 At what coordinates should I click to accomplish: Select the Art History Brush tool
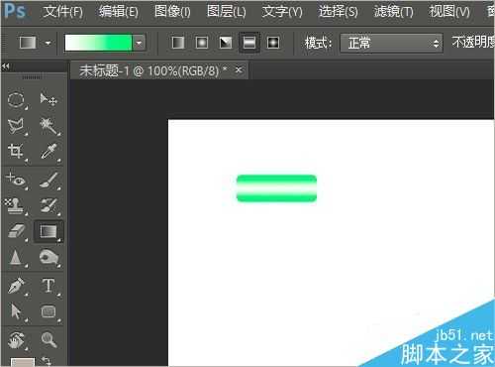49,205
